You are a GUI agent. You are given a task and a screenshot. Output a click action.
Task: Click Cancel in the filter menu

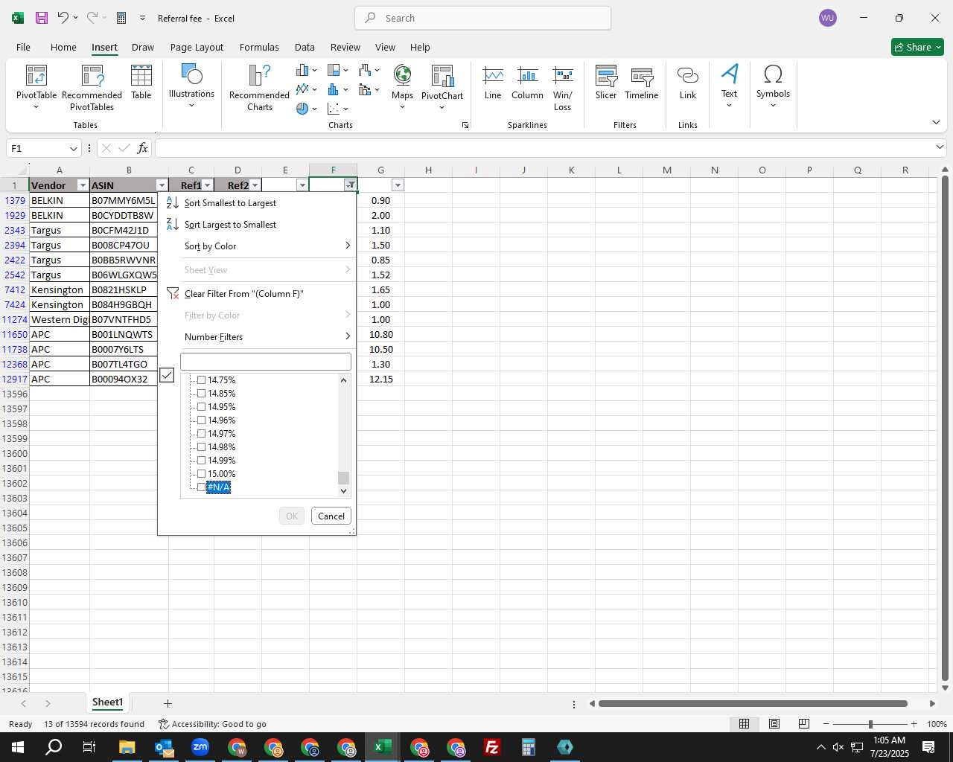(331, 516)
